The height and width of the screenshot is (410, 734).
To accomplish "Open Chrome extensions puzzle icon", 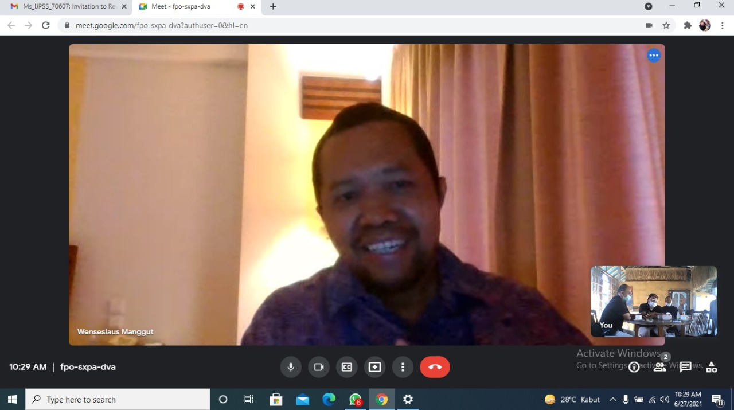I will coord(688,25).
